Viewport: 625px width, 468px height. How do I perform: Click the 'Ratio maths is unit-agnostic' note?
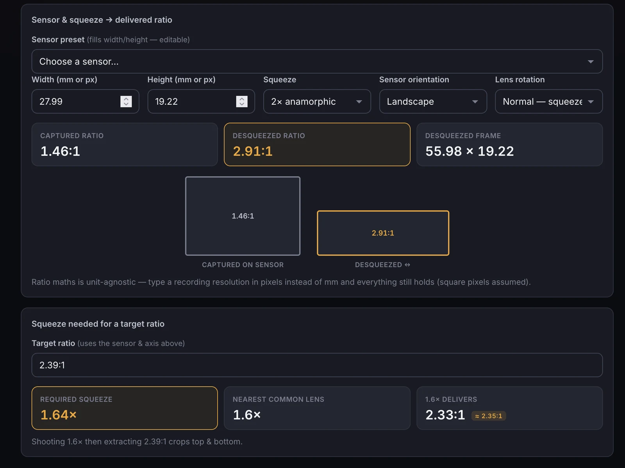tap(281, 282)
